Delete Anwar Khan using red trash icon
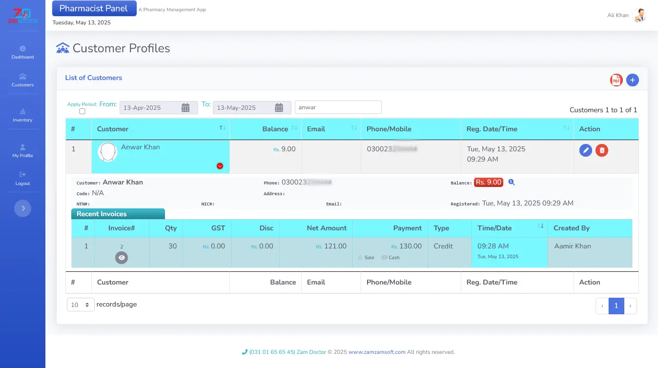 point(602,150)
